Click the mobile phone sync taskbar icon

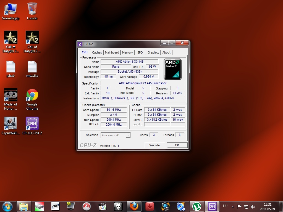point(165,206)
